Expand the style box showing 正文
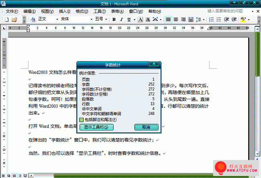Screen dimensions: 261x178 [x=57, y=20]
